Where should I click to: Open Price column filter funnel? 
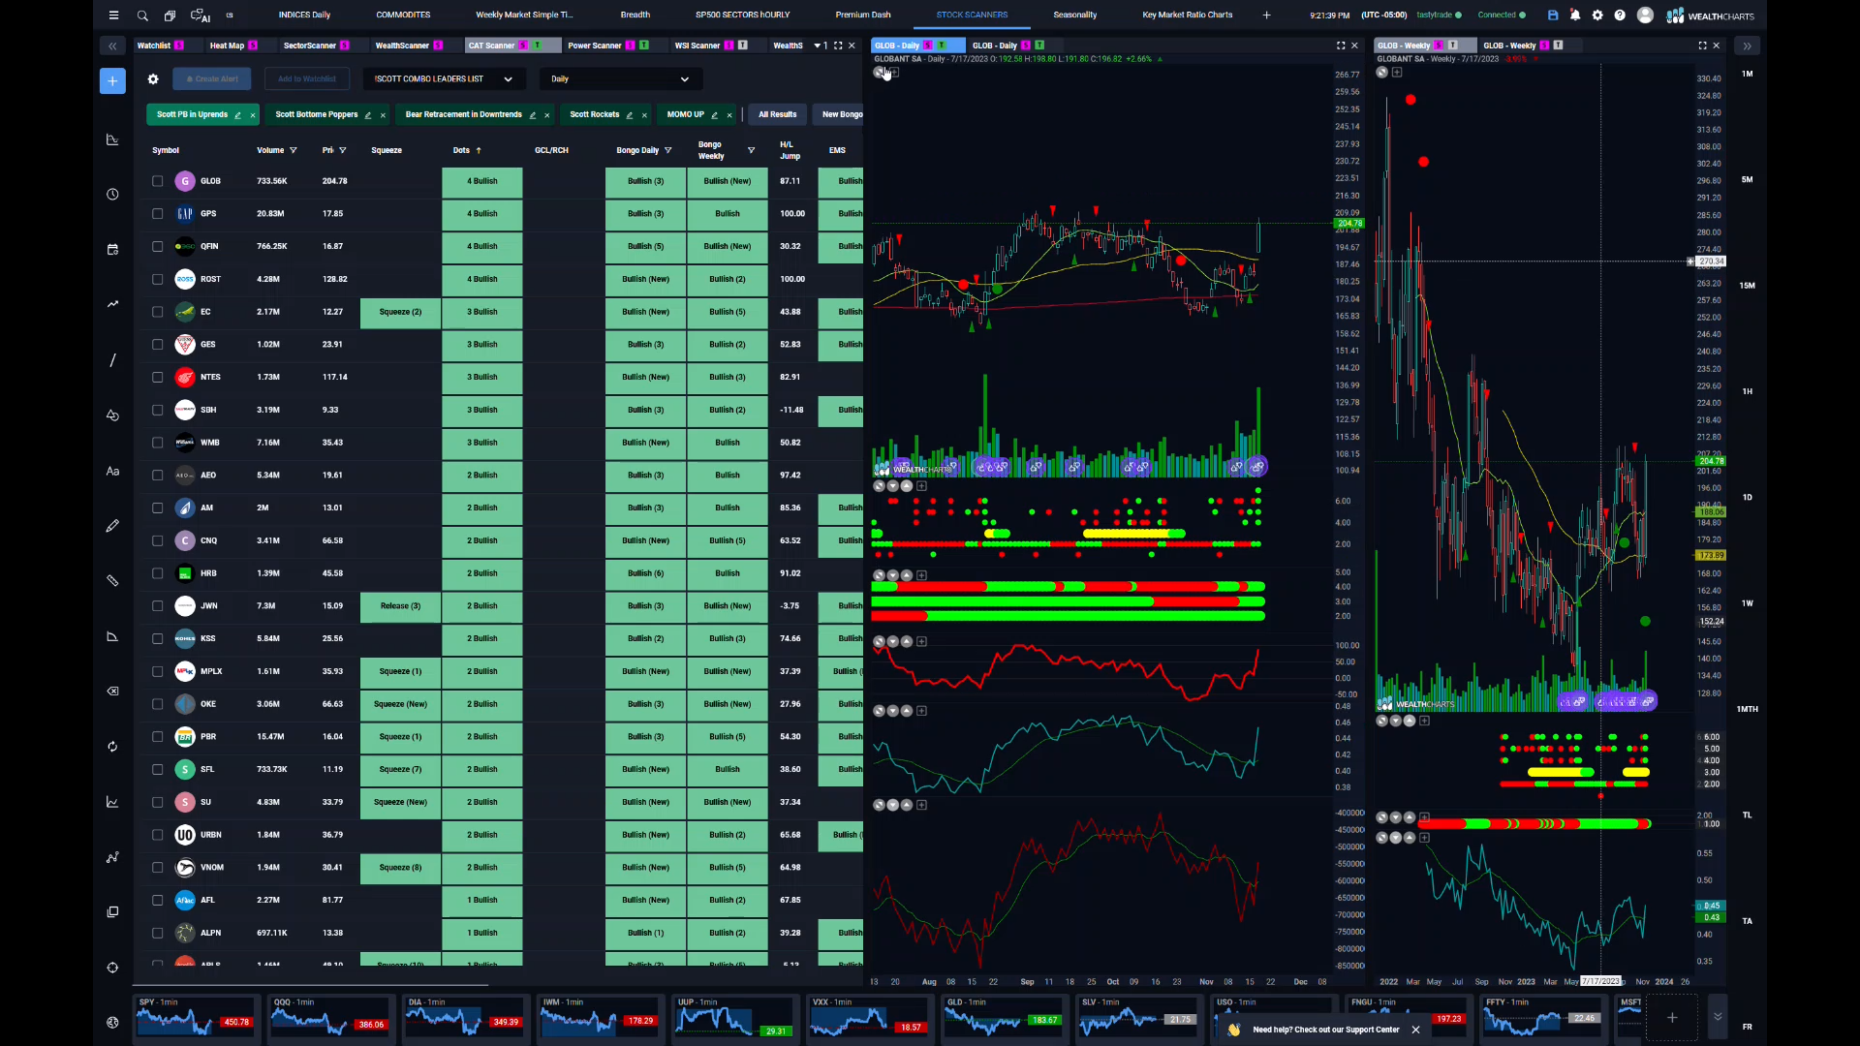343,150
